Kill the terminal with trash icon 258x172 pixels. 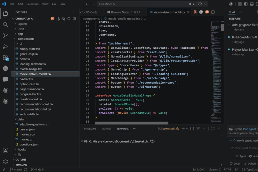click(198, 128)
